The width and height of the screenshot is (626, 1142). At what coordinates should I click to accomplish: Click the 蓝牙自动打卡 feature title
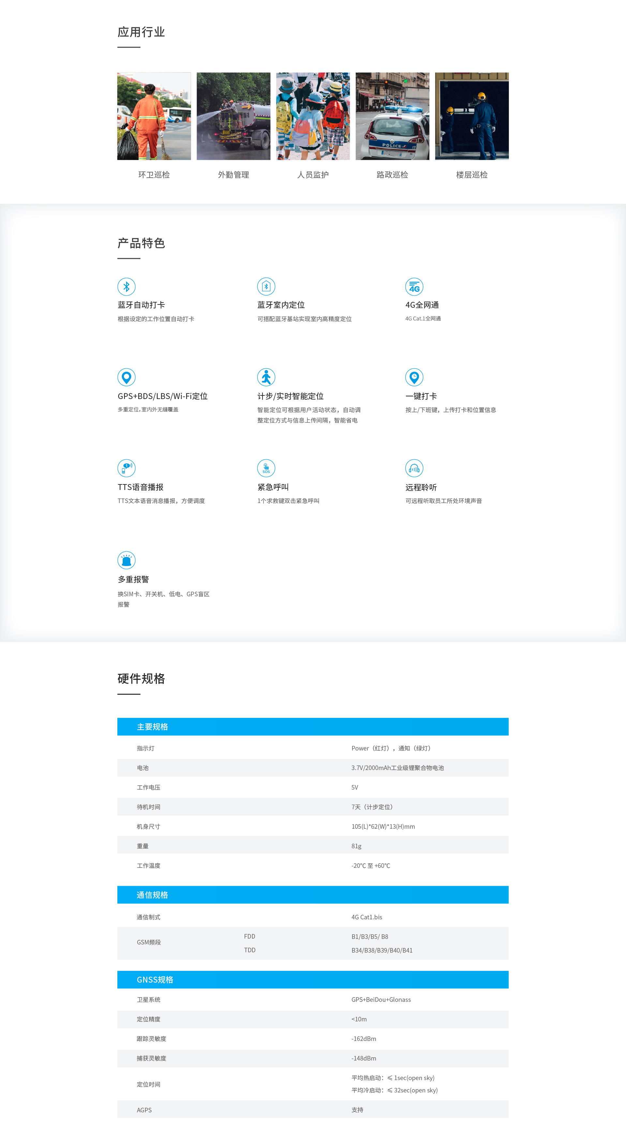pos(141,305)
